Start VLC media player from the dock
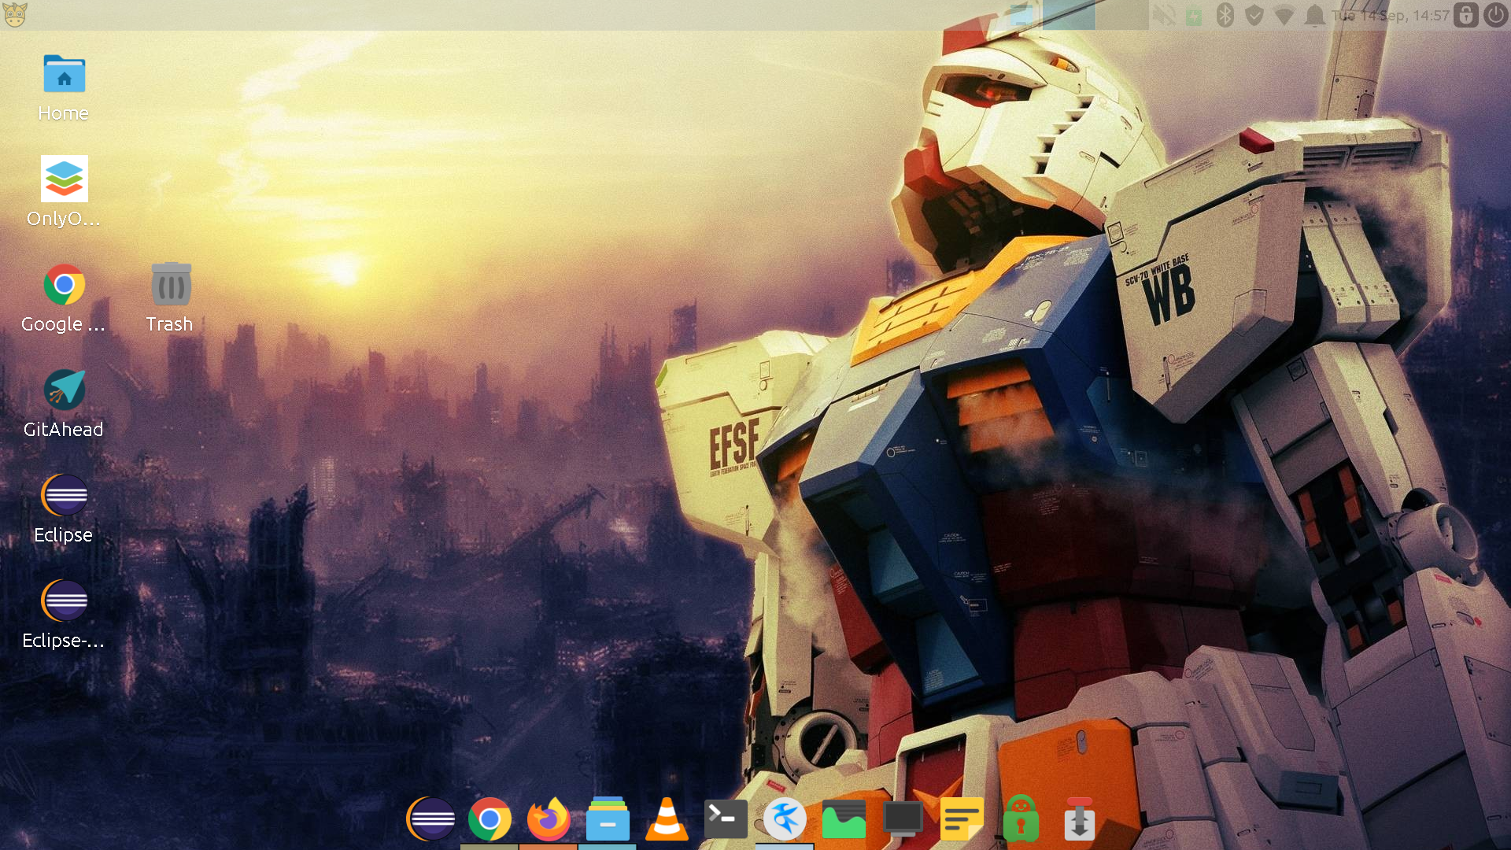 pyautogui.click(x=667, y=819)
